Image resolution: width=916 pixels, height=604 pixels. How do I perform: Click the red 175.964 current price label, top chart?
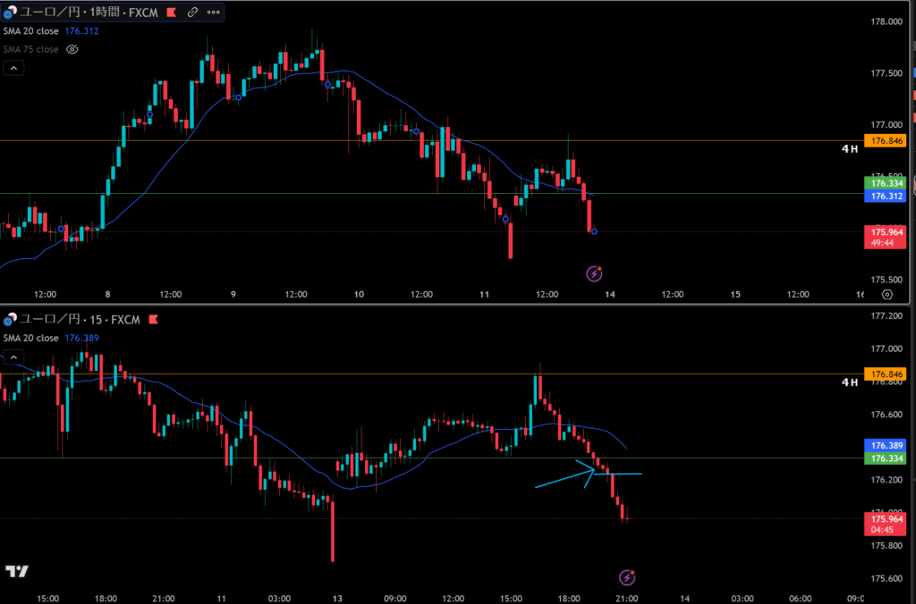[x=885, y=231]
